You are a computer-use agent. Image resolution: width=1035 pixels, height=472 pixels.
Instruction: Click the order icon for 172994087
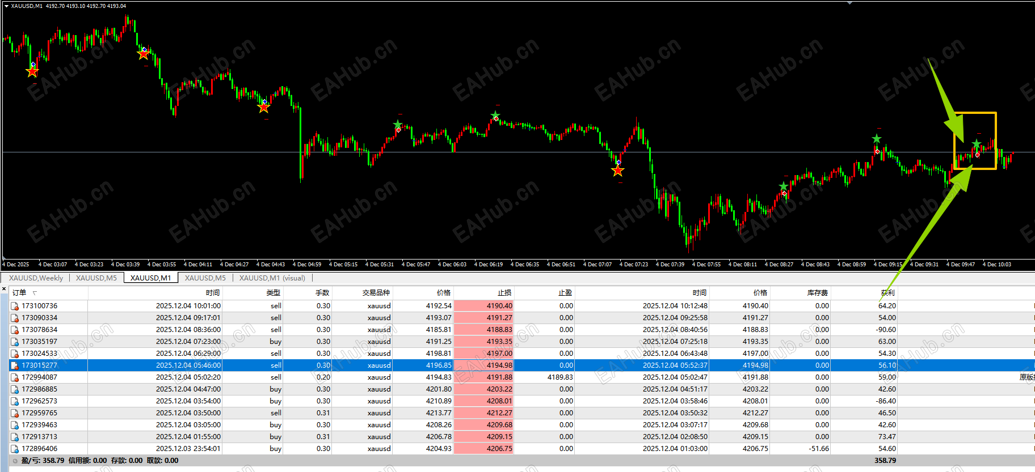click(15, 377)
